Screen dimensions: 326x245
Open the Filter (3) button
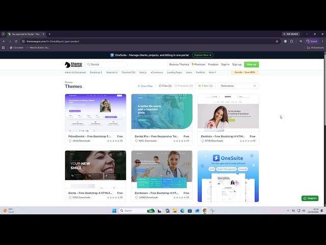tap(205, 86)
